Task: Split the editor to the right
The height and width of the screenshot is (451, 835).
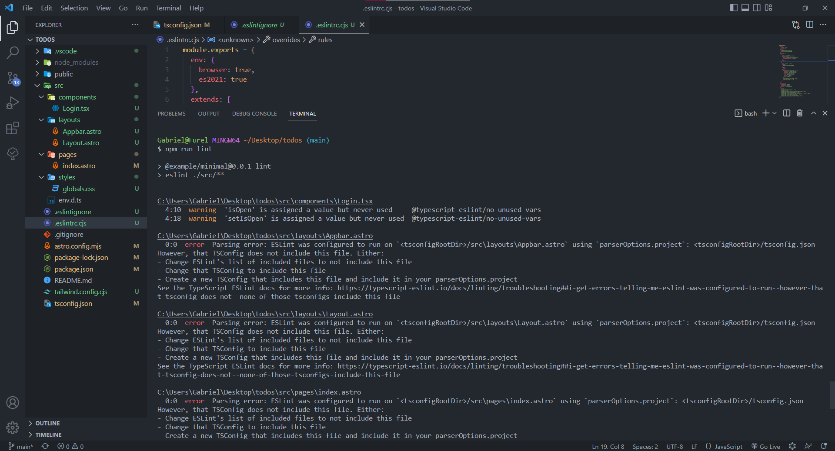Action: click(810, 25)
